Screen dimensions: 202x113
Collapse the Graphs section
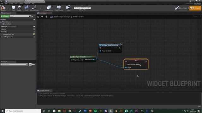(1, 19)
